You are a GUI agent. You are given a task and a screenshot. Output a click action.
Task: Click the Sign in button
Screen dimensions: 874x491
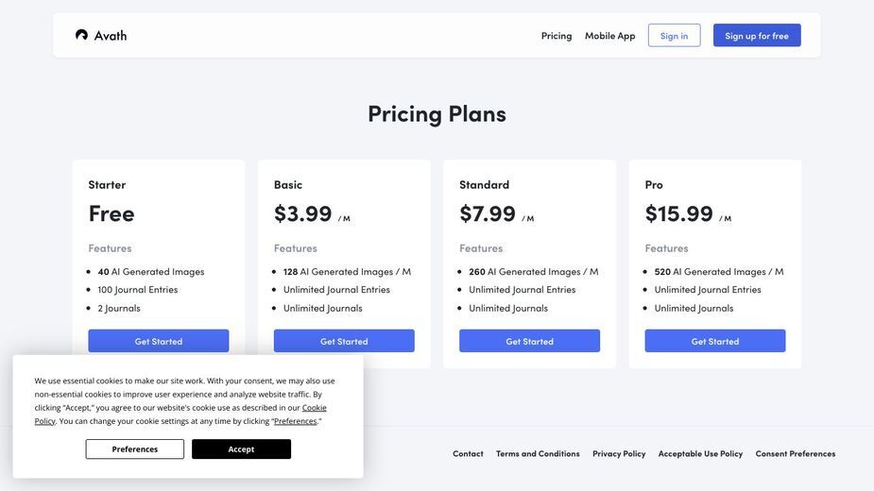coord(674,35)
